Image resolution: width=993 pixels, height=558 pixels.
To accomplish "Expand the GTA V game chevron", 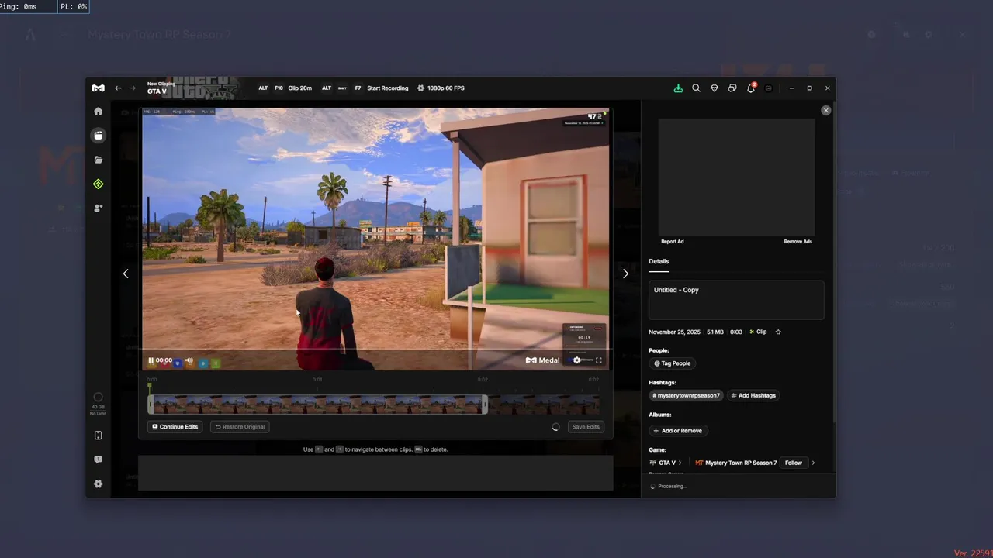I will pos(680,463).
